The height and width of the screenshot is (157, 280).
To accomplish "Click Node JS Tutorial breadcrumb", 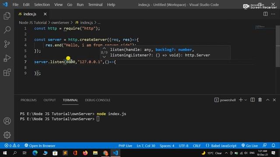I will click(33, 23).
